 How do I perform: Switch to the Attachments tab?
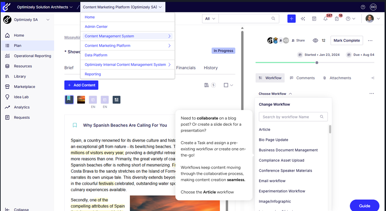[337, 78]
